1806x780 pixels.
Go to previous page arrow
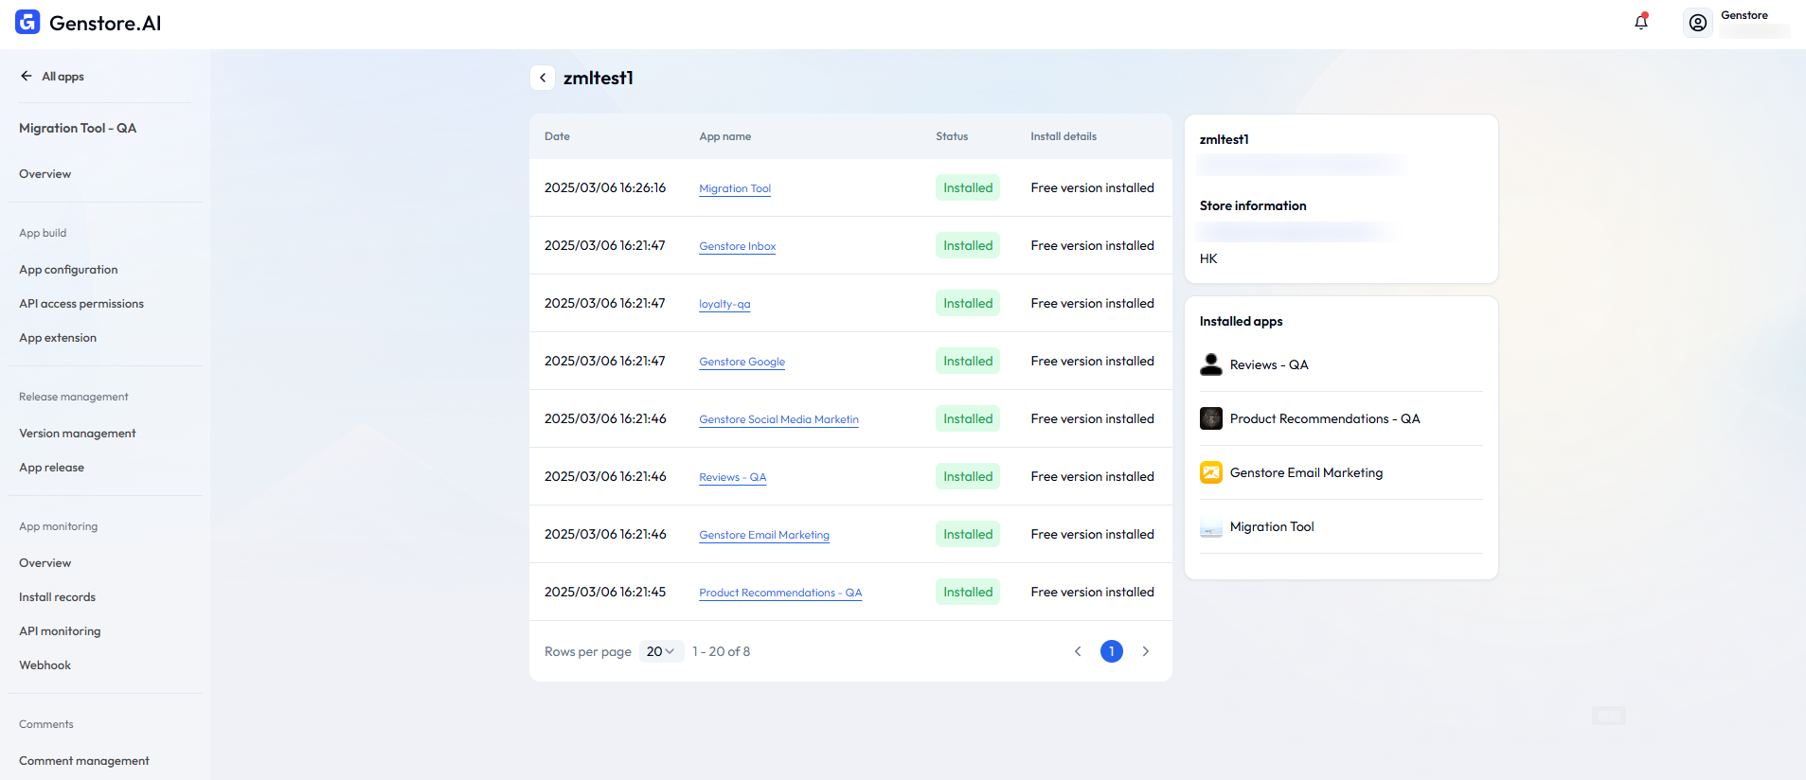click(x=1078, y=651)
